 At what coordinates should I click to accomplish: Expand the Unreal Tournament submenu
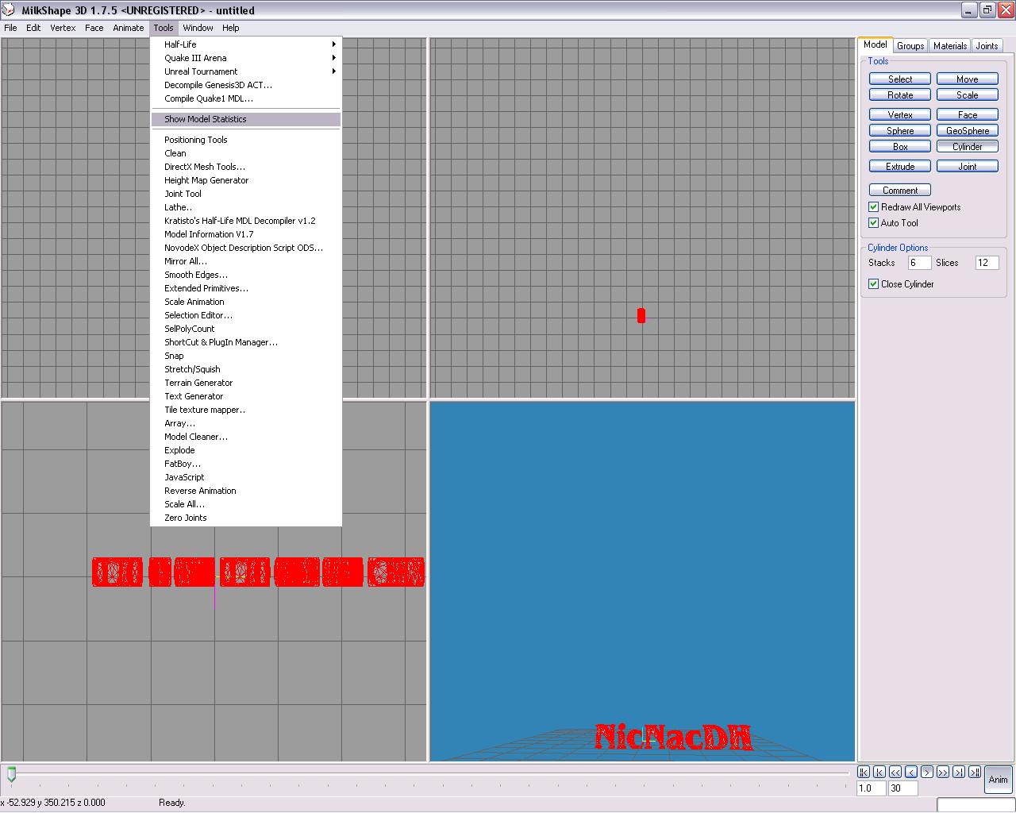click(x=246, y=71)
